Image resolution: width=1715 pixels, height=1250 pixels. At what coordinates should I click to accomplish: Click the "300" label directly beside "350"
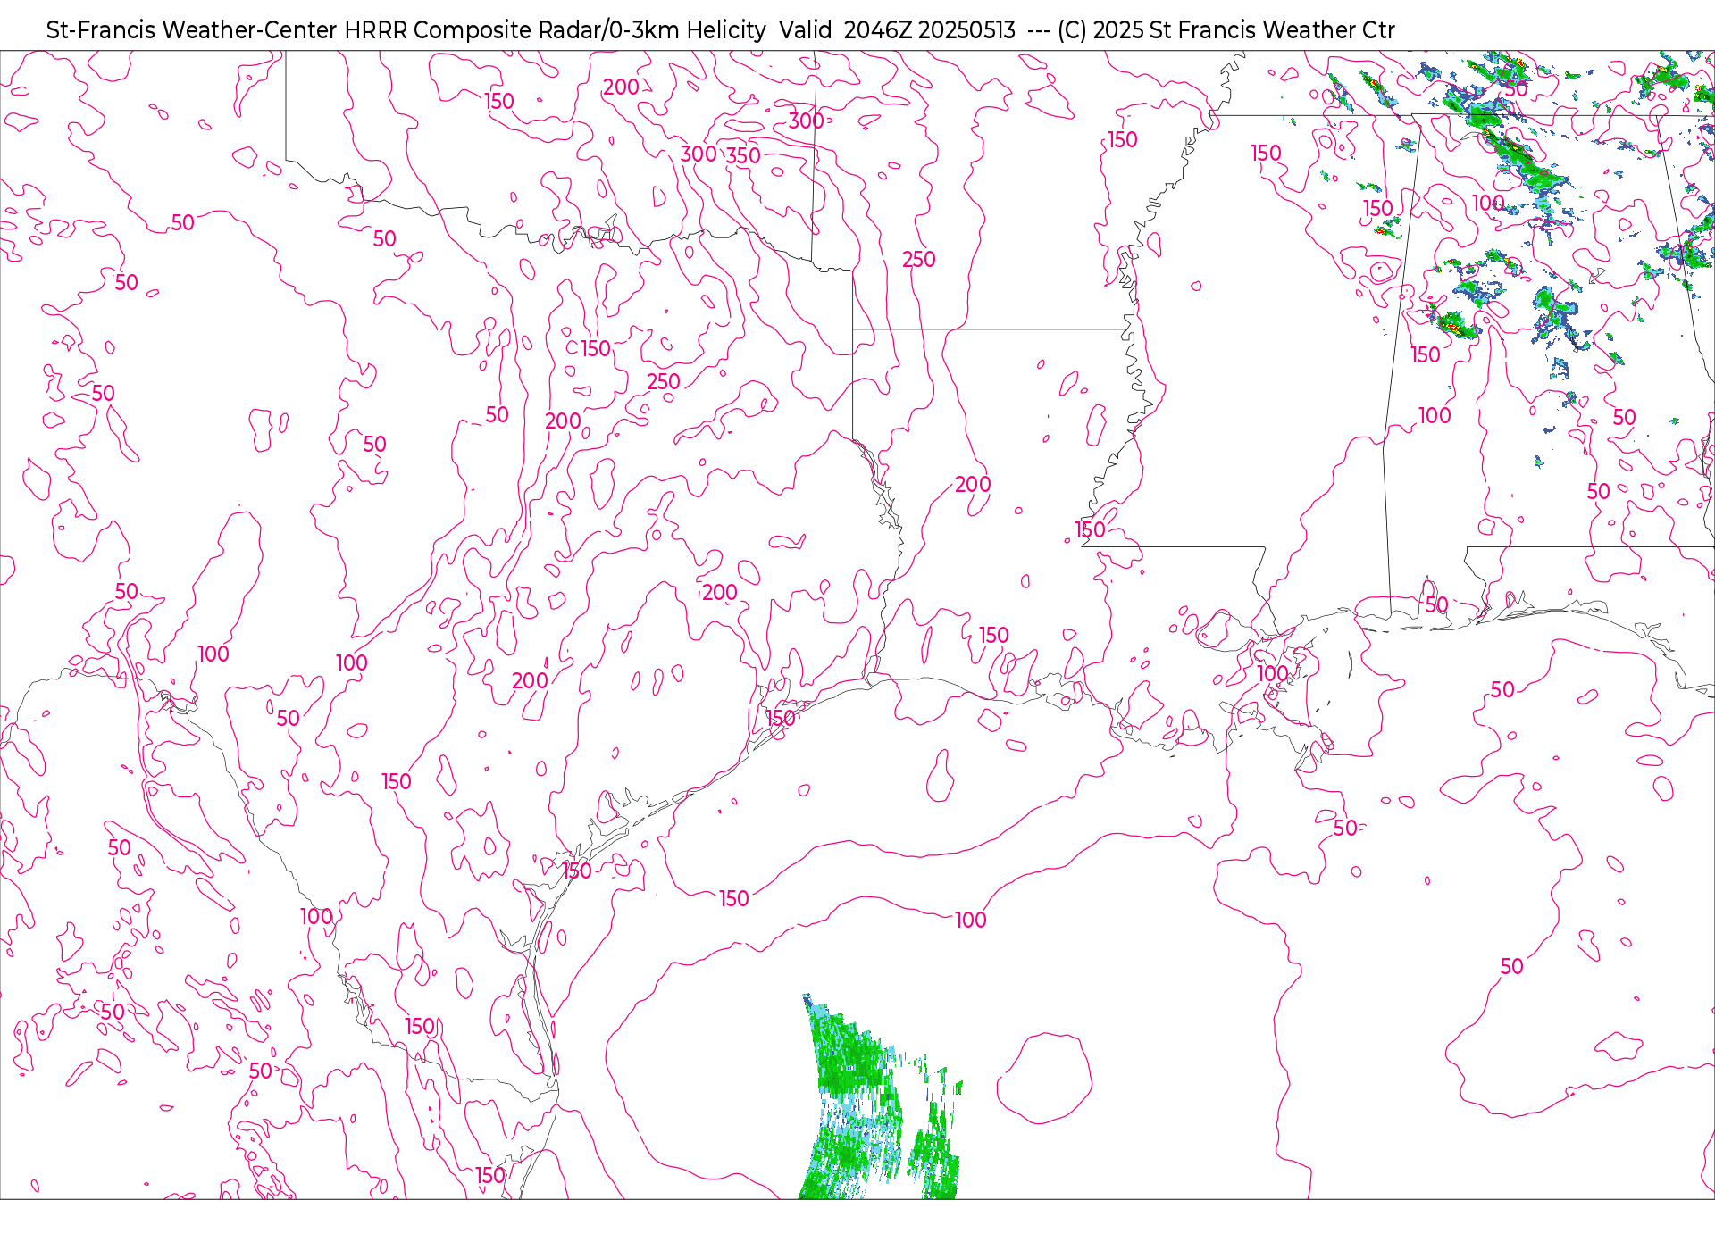(x=699, y=154)
